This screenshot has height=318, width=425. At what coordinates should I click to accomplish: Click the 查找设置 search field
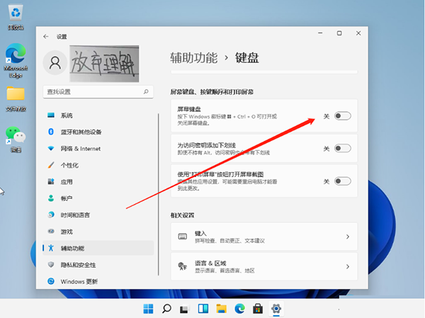tap(92, 92)
